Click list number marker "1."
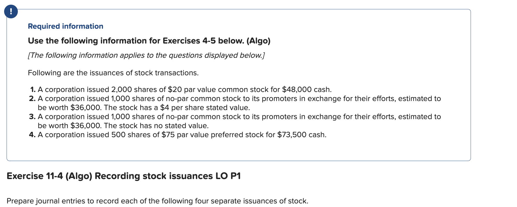Image resolution: width=517 pixels, height=207 pixels. tap(33, 90)
